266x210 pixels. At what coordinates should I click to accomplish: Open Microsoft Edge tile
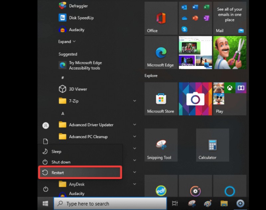tap(161, 52)
